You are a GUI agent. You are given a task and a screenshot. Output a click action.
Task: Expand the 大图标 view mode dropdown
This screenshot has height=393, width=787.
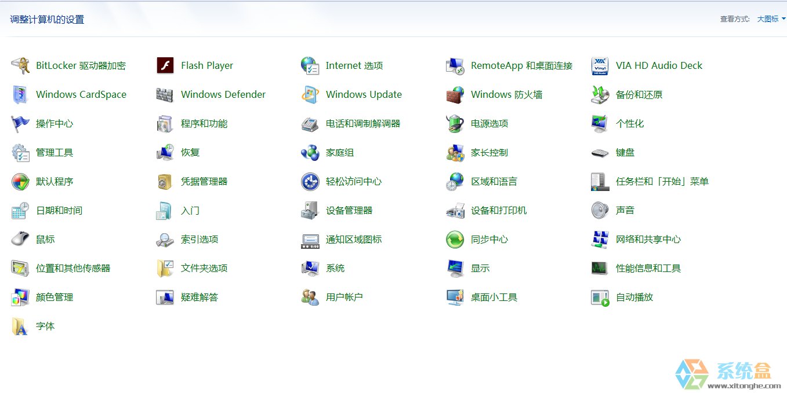click(771, 19)
